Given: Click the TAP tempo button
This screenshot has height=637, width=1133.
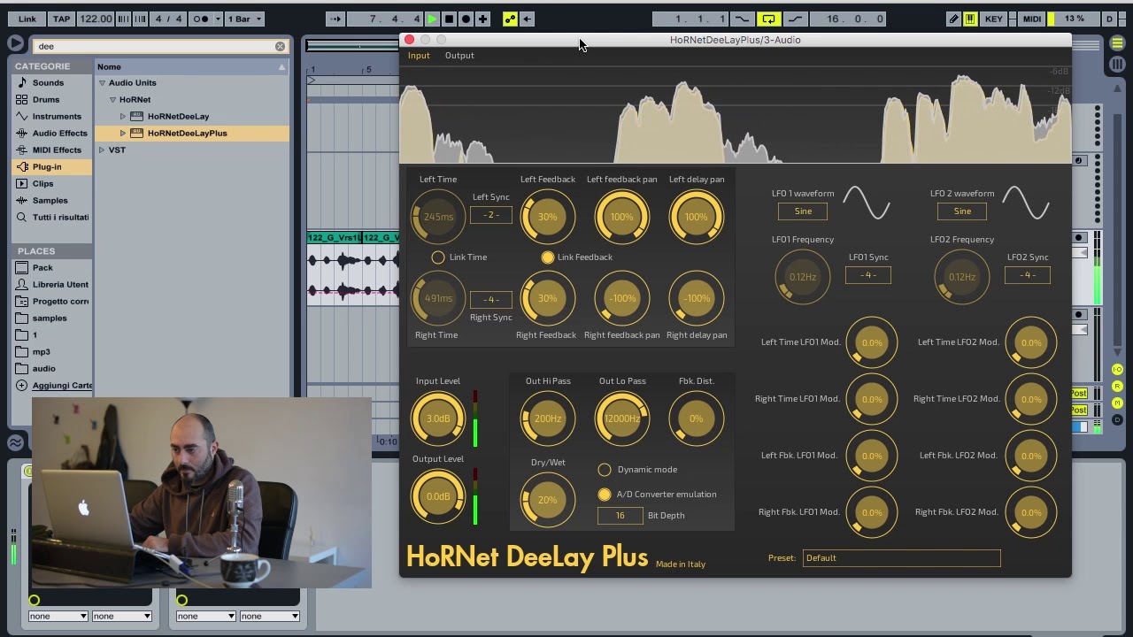Looking at the screenshot, I should click(x=61, y=19).
